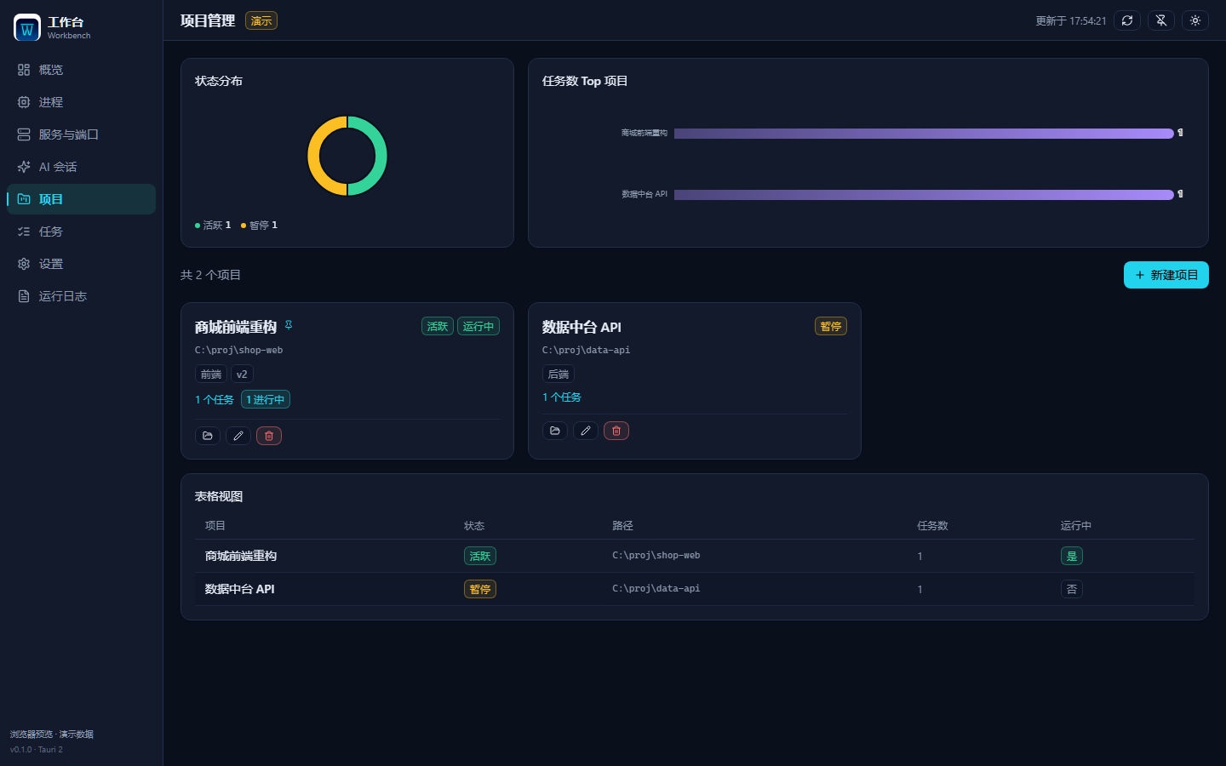The height and width of the screenshot is (766, 1226).
Task: Click the 演示 demo badge
Action: tap(261, 20)
